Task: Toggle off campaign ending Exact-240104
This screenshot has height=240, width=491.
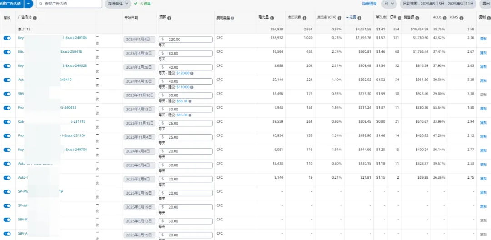Action: tap(7, 38)
